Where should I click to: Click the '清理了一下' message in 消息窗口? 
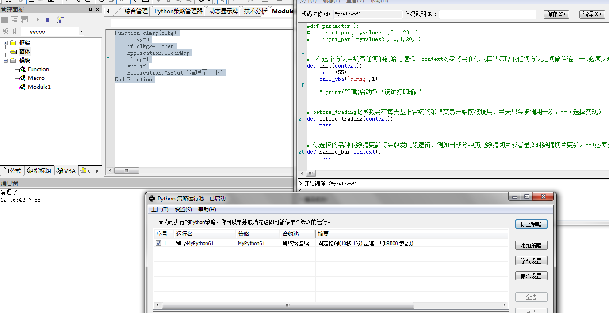15,192
